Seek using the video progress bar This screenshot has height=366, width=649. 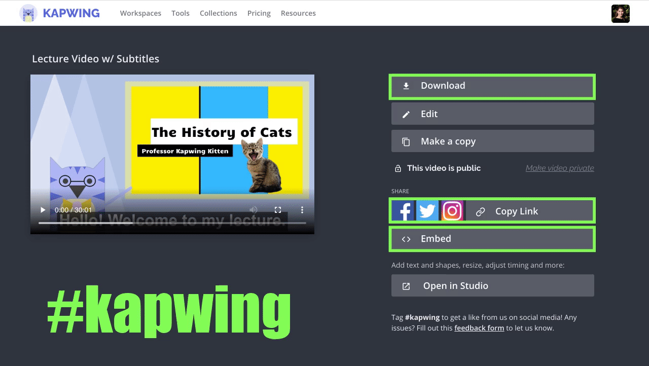click(x=172, y=223)
